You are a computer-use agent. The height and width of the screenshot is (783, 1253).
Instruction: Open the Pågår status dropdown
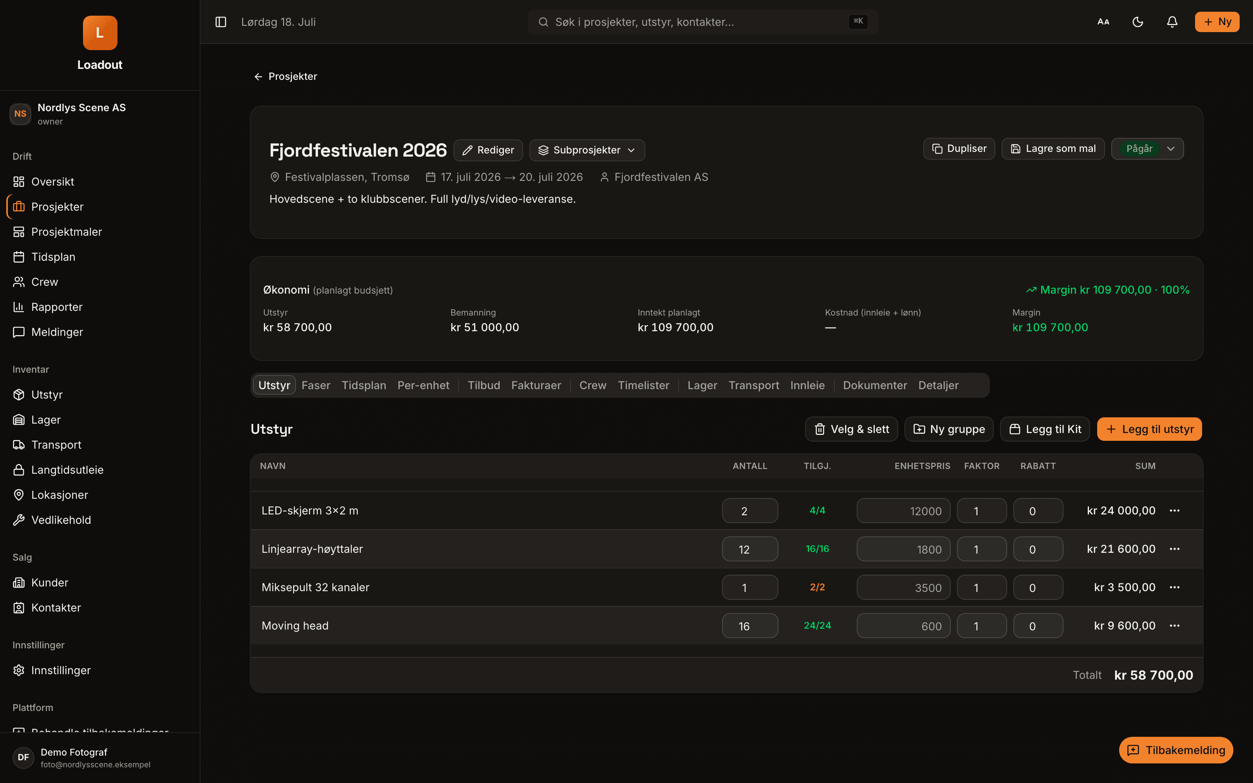click(x=1147, y=149)
